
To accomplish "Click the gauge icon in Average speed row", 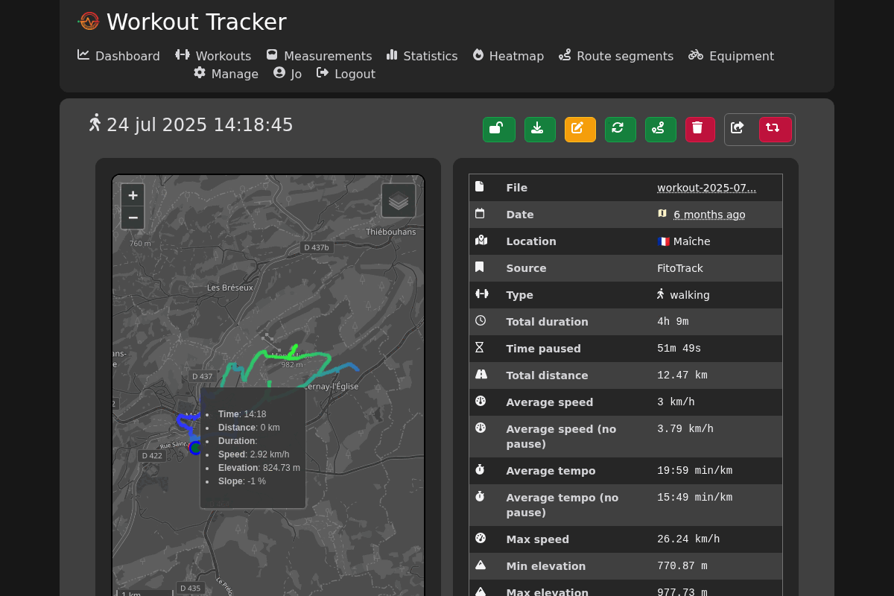I will [x=481, y=401].
